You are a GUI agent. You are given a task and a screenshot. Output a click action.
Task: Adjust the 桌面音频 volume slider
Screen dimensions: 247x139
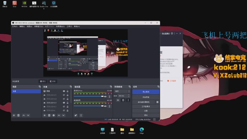click(89, 106)
